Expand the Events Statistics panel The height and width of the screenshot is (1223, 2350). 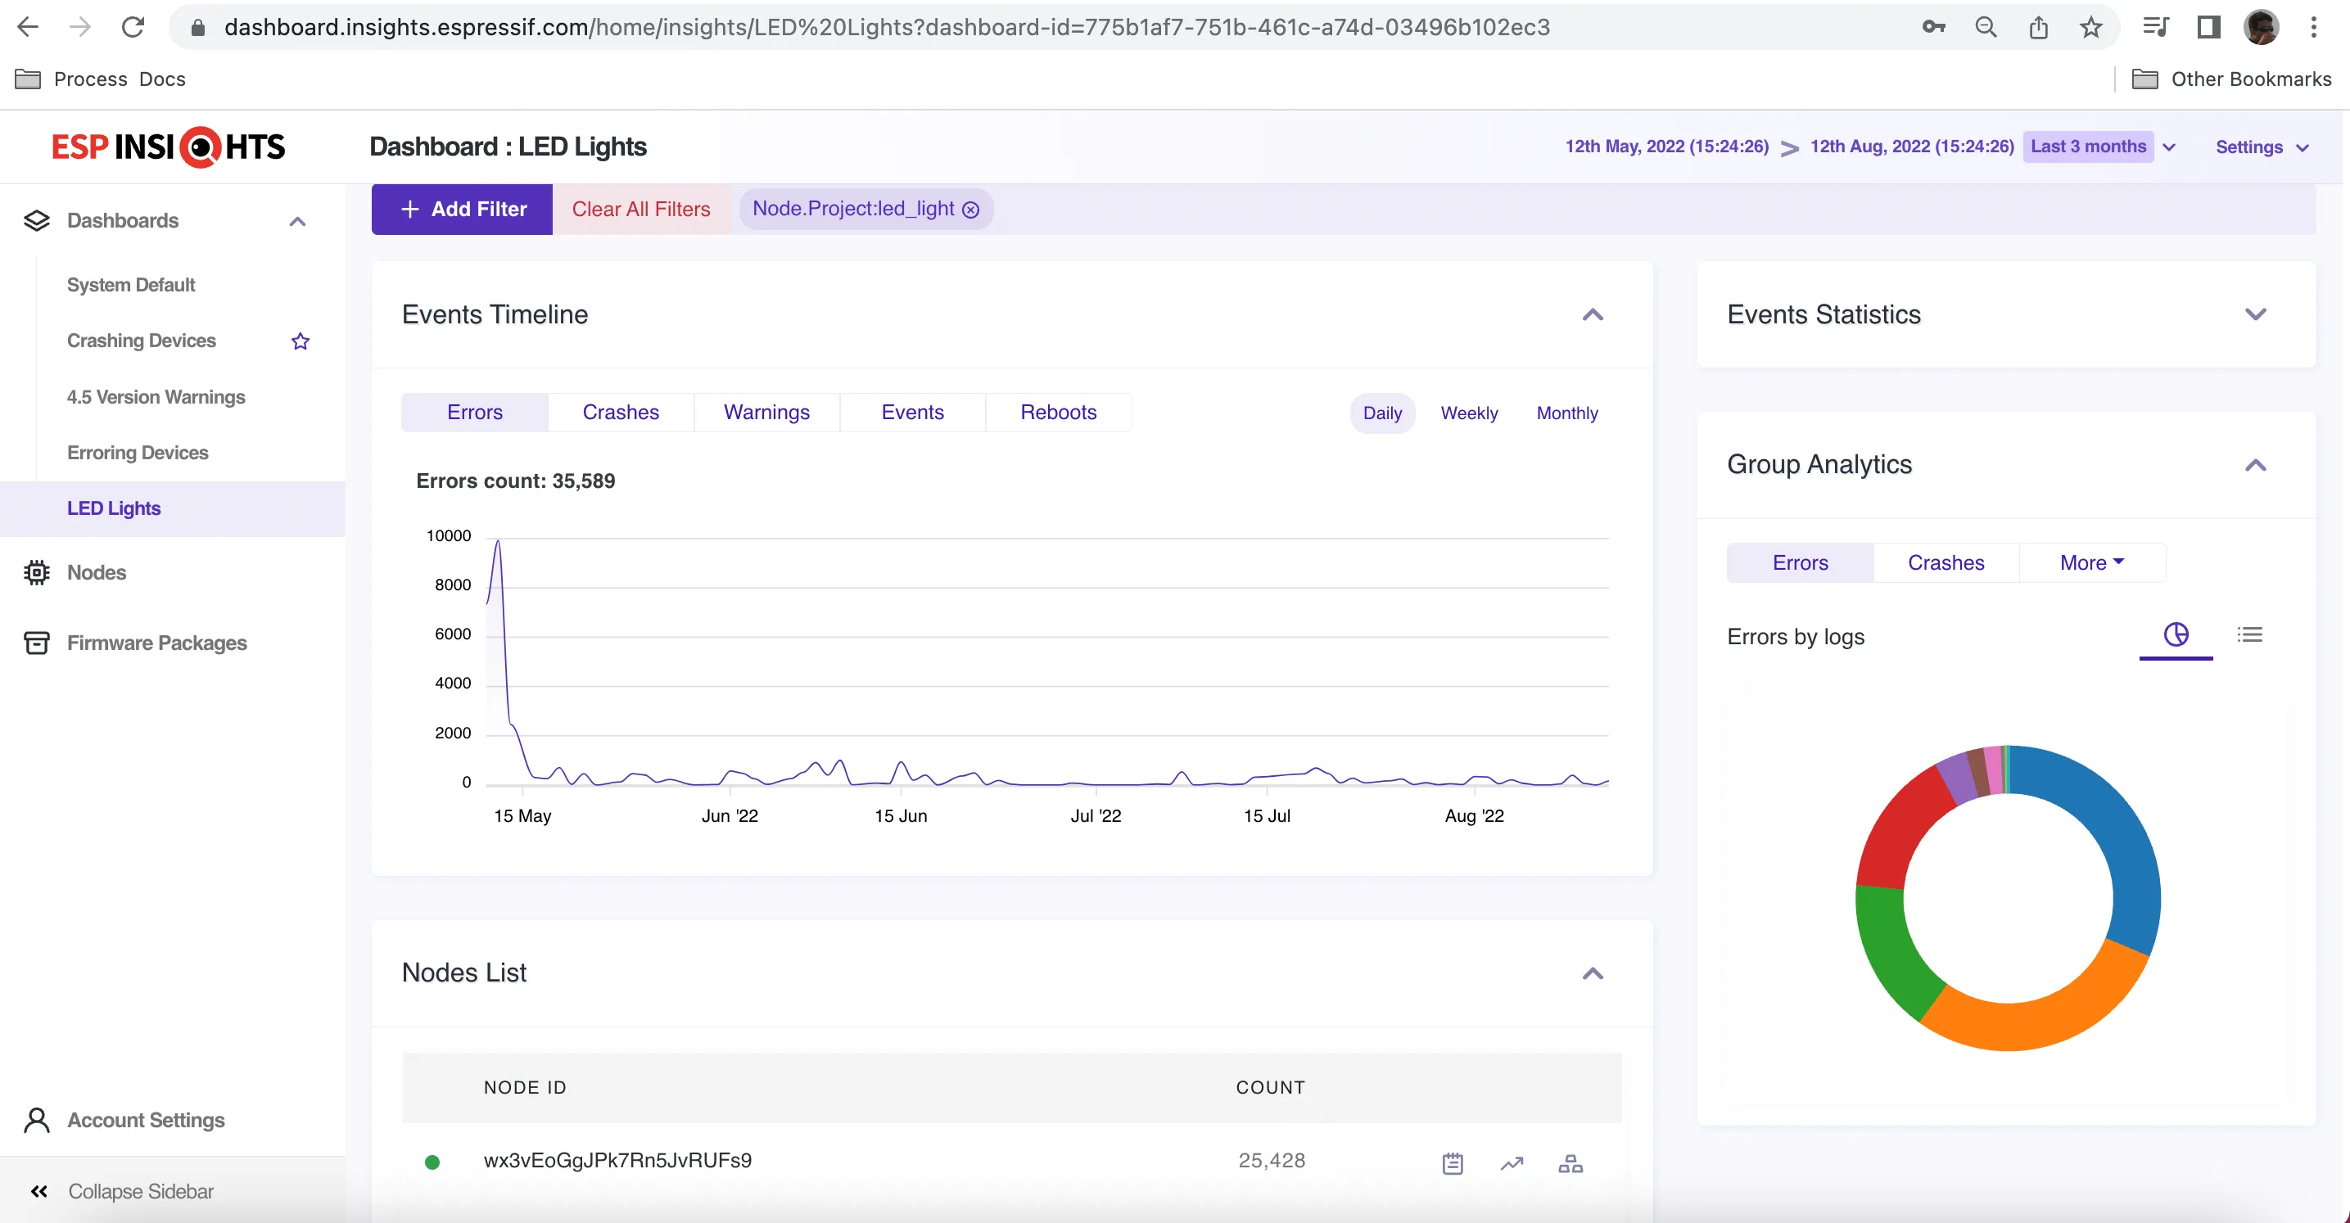click(x=2255, y=314)
